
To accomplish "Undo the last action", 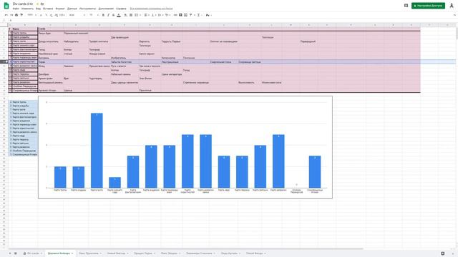I will [6, 15].
